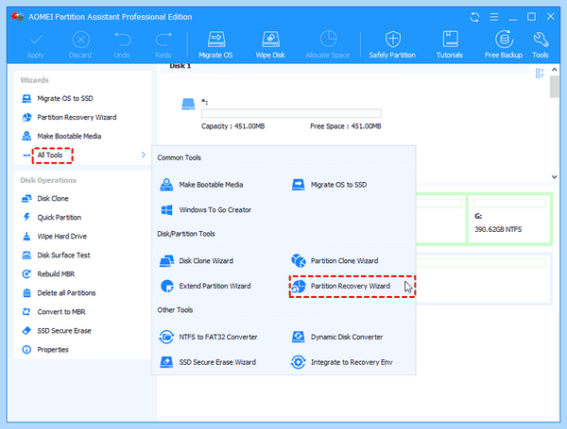This screenshot has width=567, height=429.
Task: Click scrollbar up arrow in disk panel
Action: pyautogui.click(x=555, y=69)
